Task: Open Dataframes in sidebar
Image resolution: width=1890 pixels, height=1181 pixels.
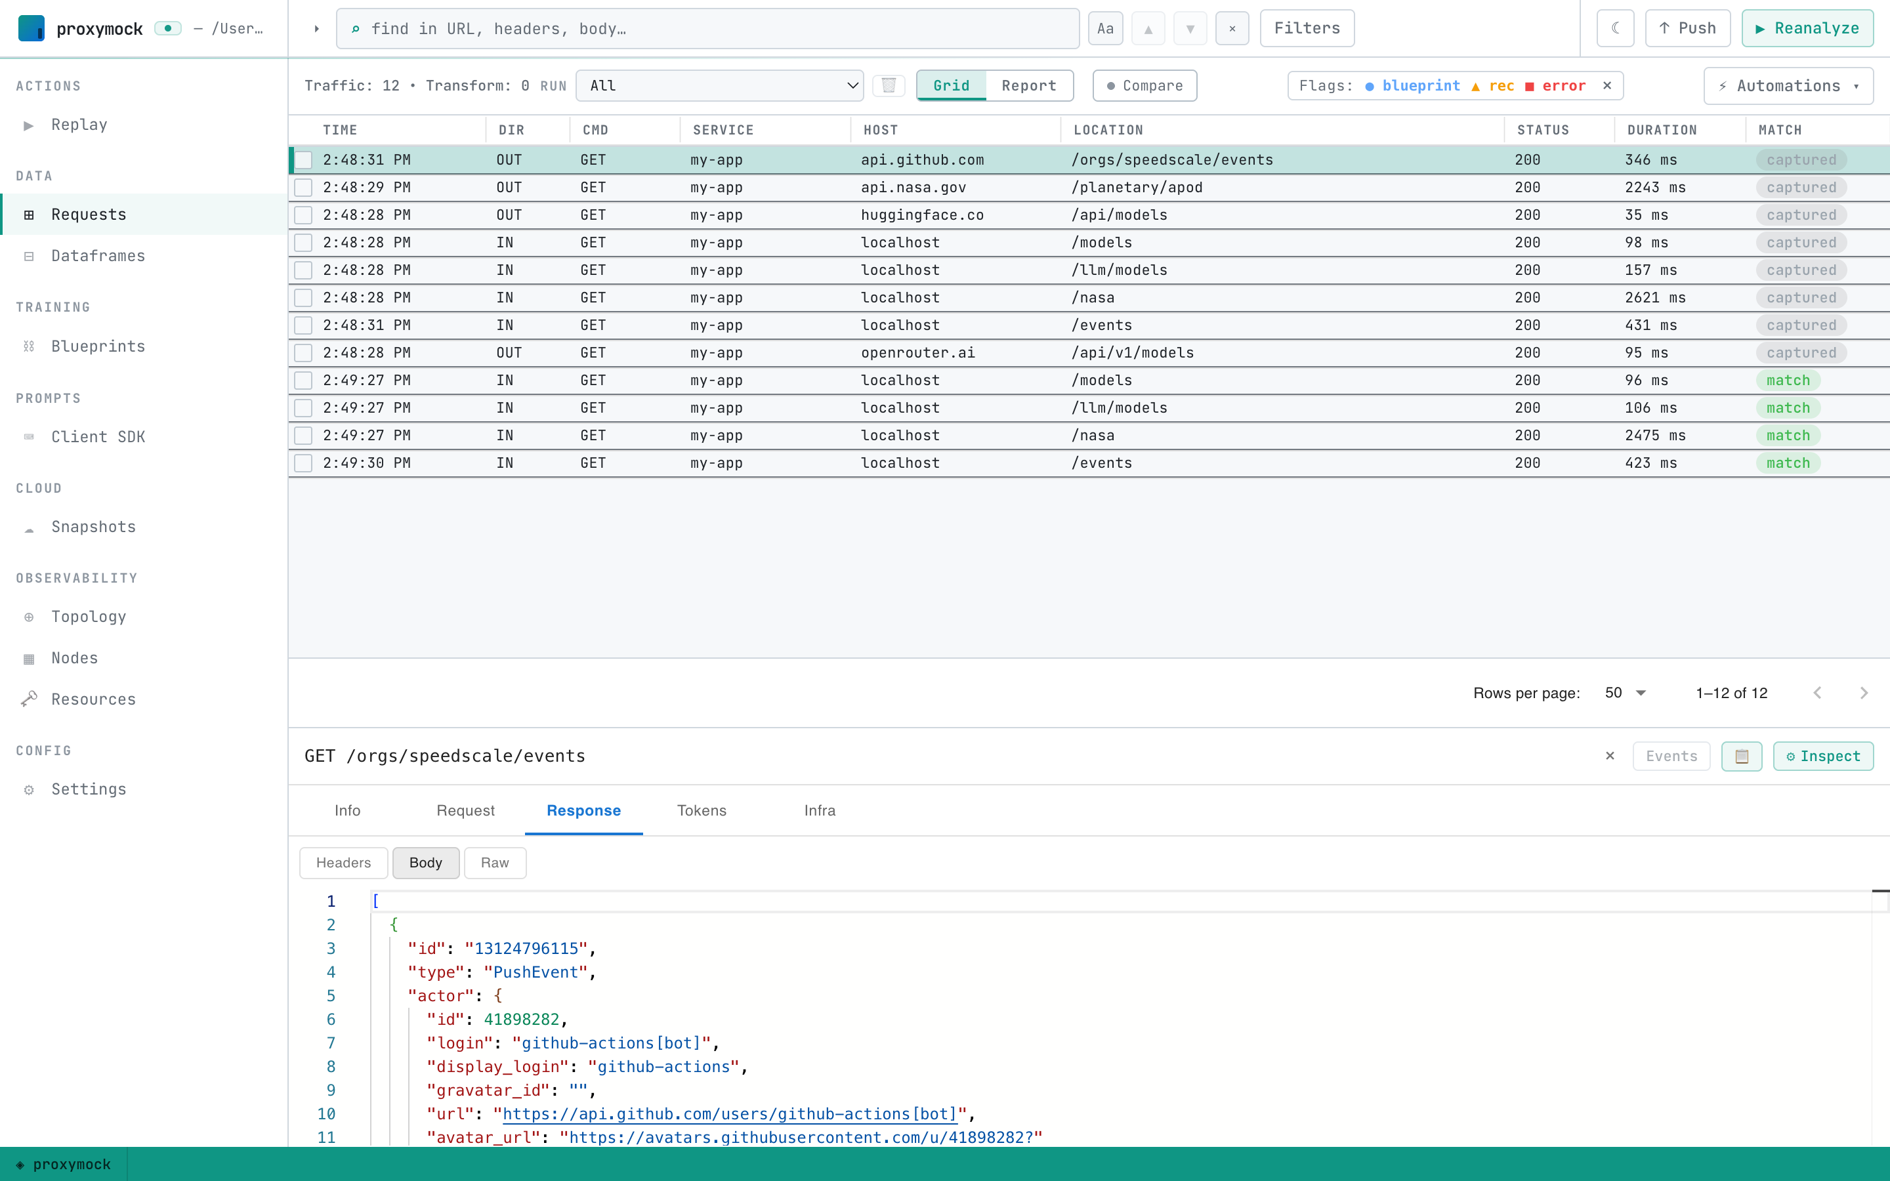Action: click(144, 255)
